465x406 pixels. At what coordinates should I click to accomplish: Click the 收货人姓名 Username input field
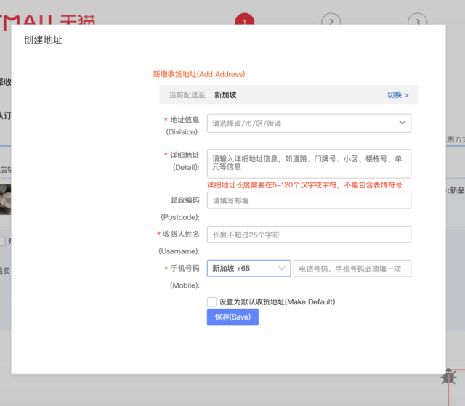(309, 235)
